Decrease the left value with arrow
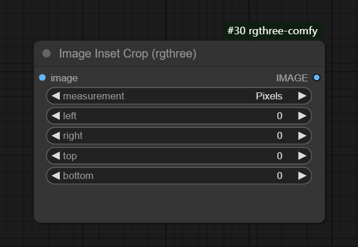Viewport: 358px width, 247px height. [x=56, y=116]
